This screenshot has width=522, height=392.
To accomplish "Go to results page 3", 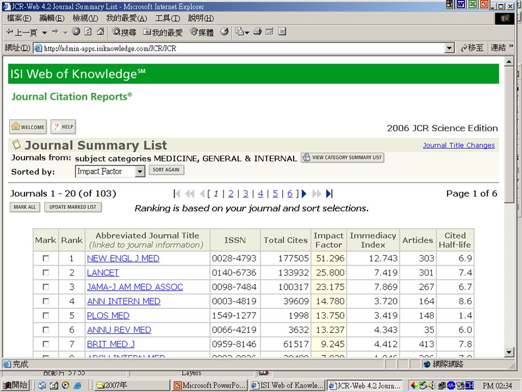I will [x=245, y=194].
